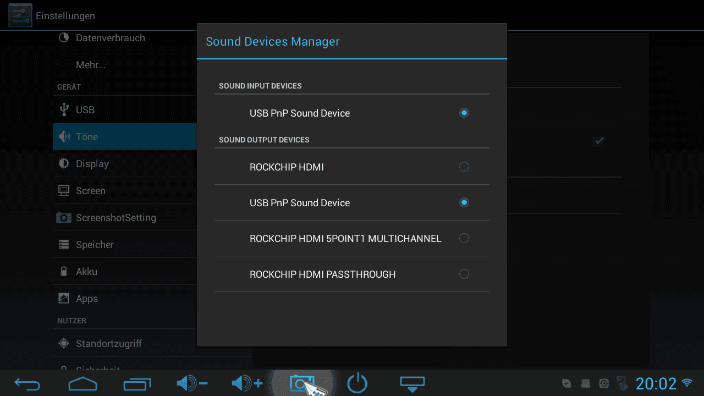
Task: Open the Recent apps overview
Action: pyautogui.click(x=137, y=383)
